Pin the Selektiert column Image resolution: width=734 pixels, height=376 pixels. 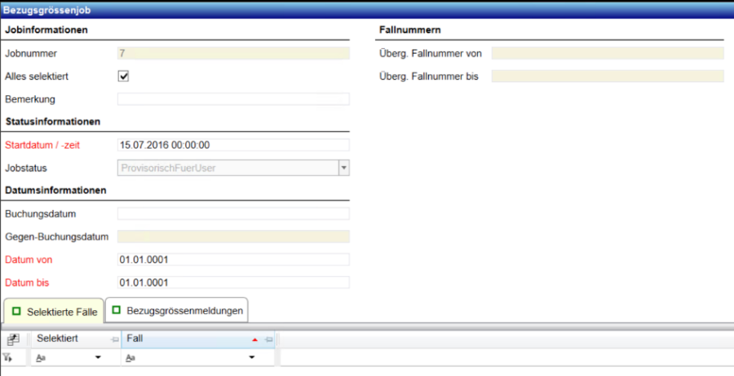click(x=114, y=339)
